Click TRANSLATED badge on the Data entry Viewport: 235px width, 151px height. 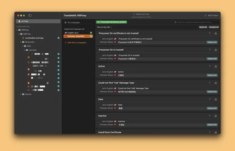point(212,108)
